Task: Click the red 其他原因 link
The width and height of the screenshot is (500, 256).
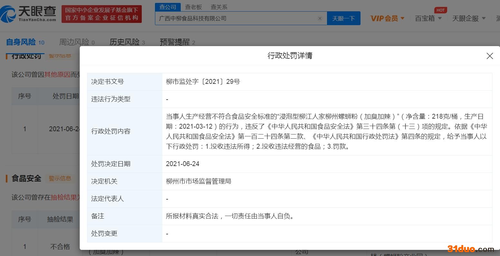Action: [x=57, y=74]
